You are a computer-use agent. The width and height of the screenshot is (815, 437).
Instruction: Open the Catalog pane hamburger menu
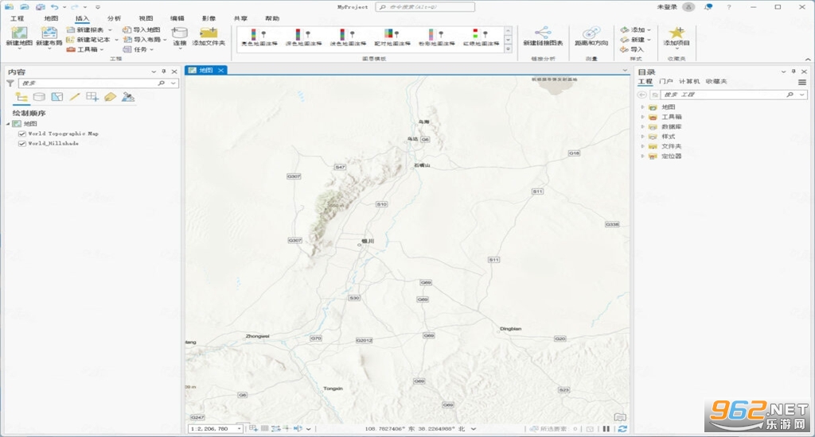802,82
